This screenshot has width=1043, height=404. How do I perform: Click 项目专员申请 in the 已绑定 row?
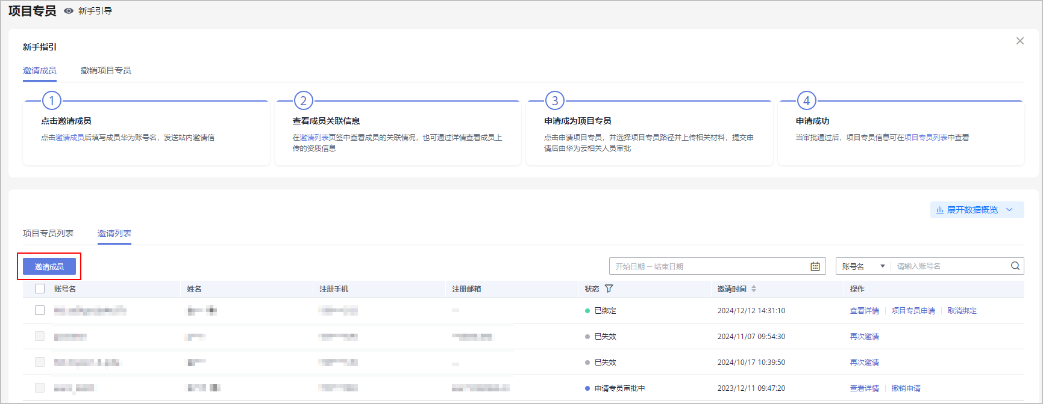click(913, 311)
